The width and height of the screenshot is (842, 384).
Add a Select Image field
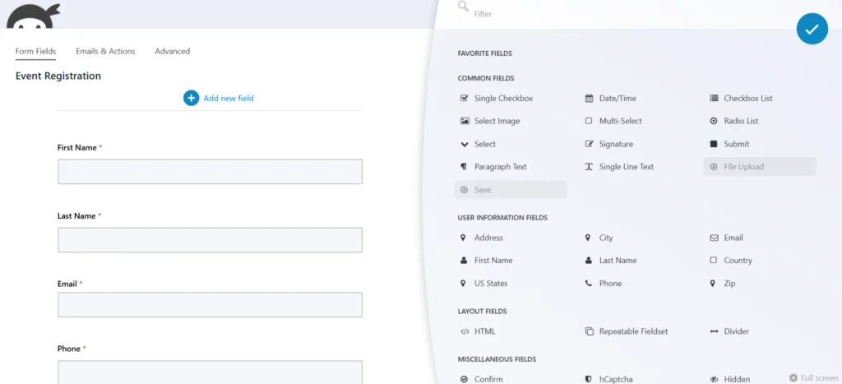pos(489,122)
